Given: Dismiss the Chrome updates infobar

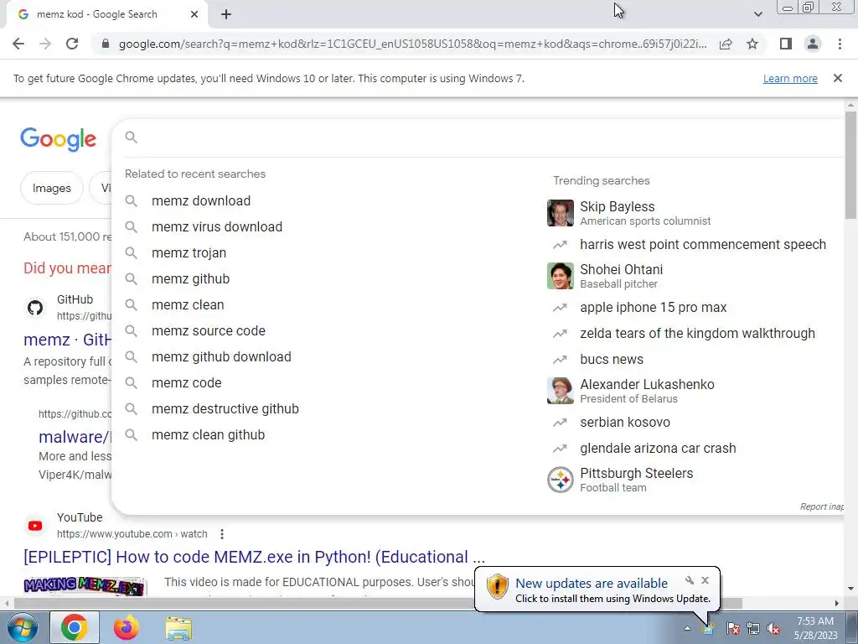Looking at the screenshot, I should (837, 78).
